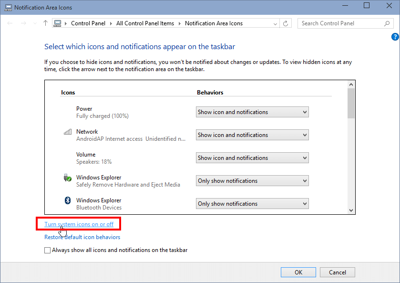Click the Safely Remove Hardware icon
The width and height of the screenshot is (400, 283).
coord(68,178)
